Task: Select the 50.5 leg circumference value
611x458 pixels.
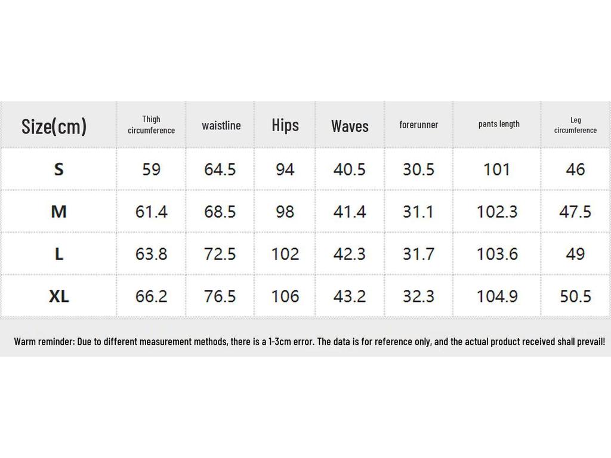Action: (x=575, y=296)
